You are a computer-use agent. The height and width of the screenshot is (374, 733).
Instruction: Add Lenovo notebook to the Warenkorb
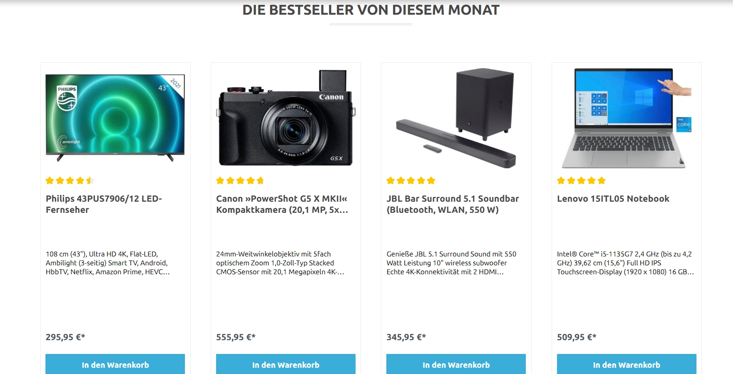click(x=627, y=365)
